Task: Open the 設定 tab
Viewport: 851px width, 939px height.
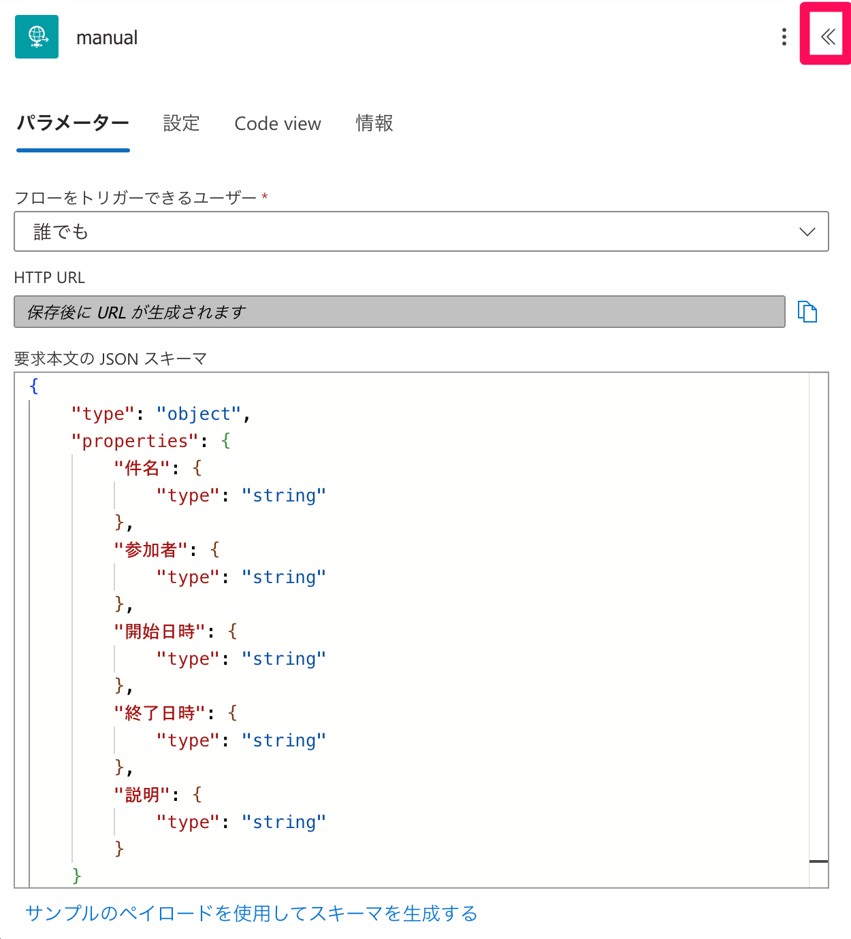Action: click(182, 123)
